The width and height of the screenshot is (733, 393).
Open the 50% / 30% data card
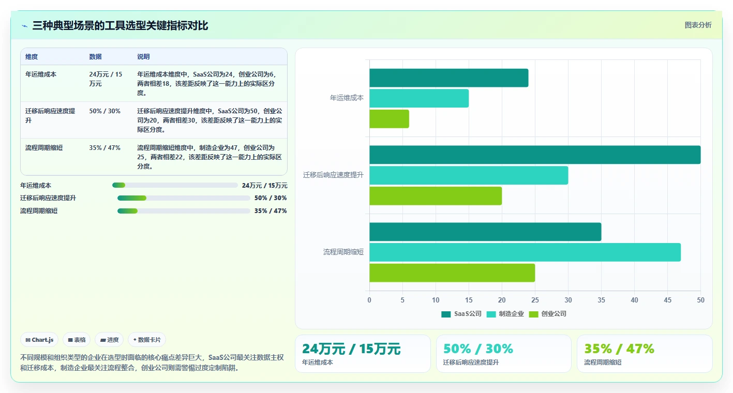tap(504, 354)
